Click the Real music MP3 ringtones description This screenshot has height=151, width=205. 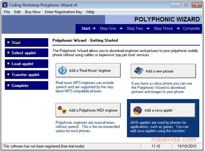[x=85, y=87]
